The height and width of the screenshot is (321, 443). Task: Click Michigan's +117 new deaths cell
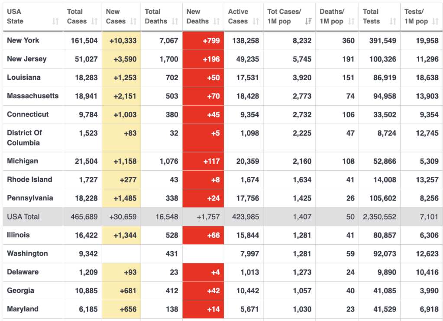pos(203,161)
